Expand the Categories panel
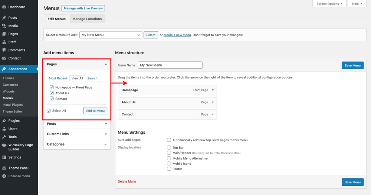This screenshot has width=371, height=195. tap(77, 144)
